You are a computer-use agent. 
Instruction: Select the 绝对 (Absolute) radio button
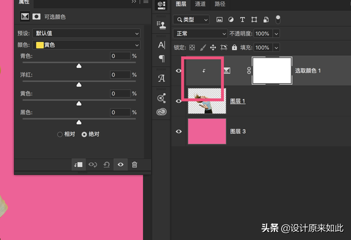tap(84, 134)
